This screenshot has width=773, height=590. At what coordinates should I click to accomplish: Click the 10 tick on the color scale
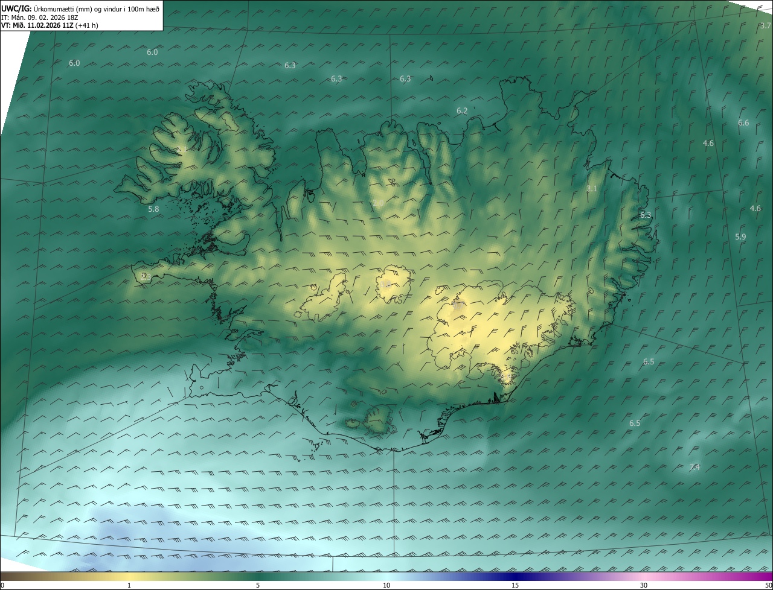pos(386,585)
